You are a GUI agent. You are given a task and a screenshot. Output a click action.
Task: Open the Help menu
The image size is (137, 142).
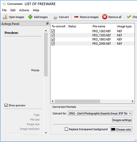click(x=36, y=10)
